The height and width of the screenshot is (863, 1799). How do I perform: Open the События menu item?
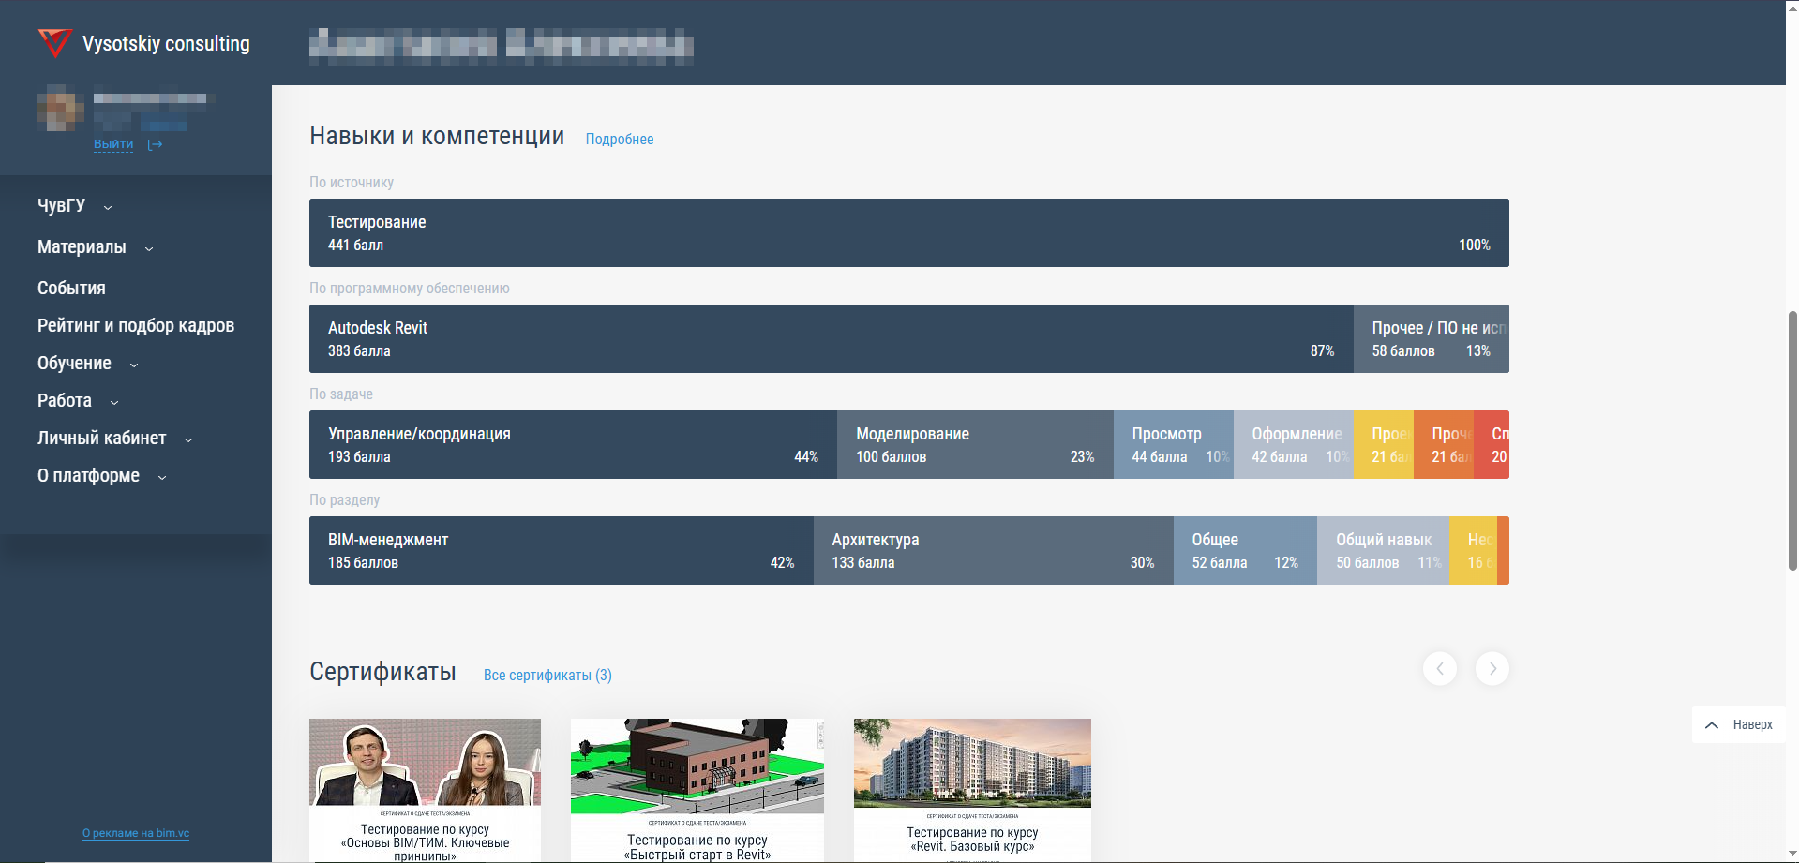[71, 289]
